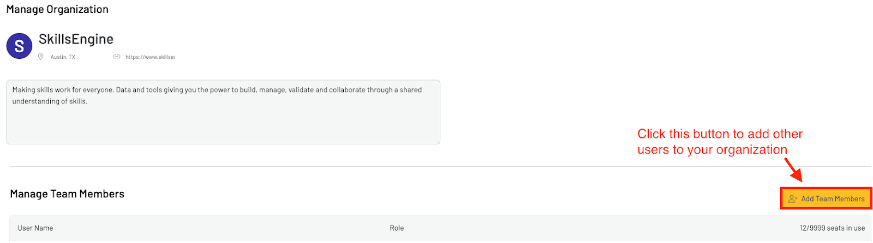The height and width of the screenshot is (243, 873).
Task: Click the SkillsEngine organization name
Action: [76, 39]
